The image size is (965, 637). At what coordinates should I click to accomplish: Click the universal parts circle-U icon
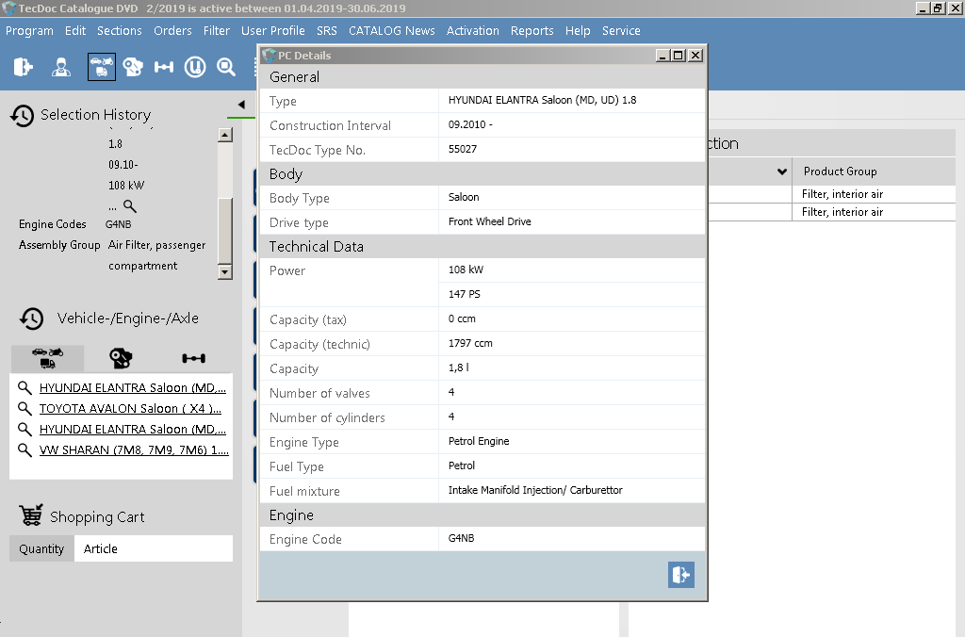[x=195, y=67]
